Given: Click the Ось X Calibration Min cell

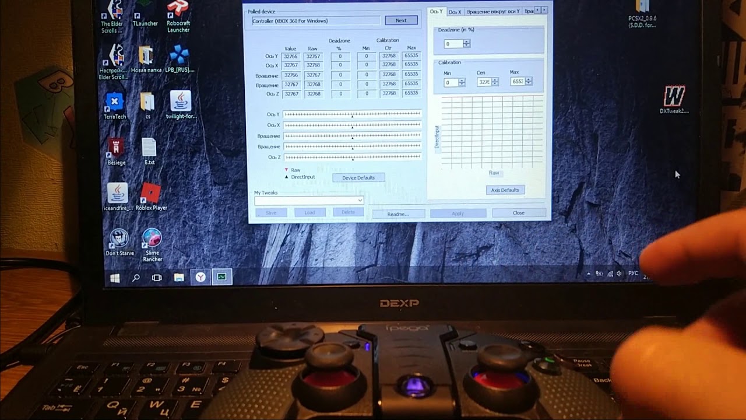Looking at the screenshot, I should coord(367,65).
